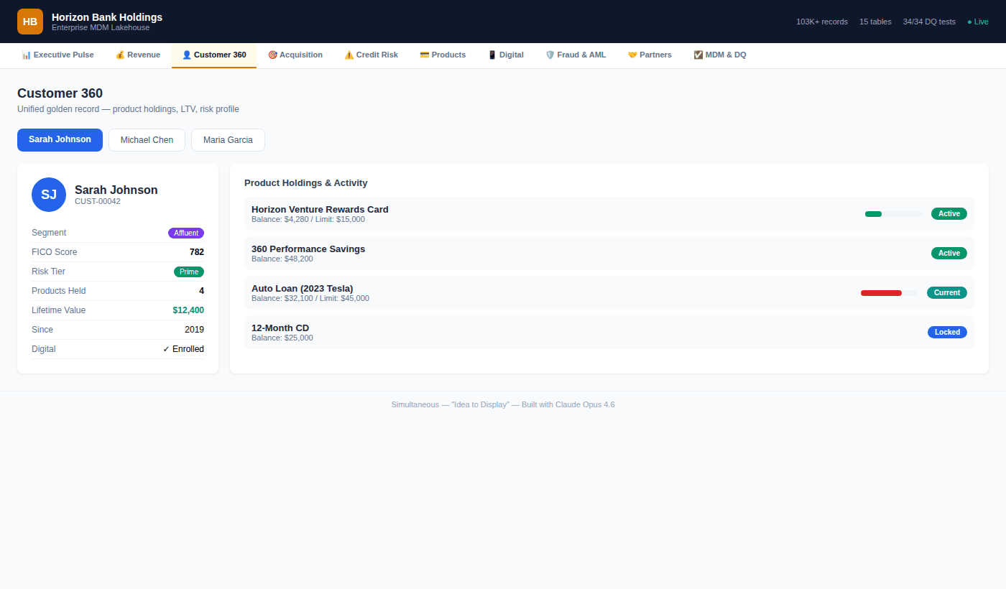Open the Digital tab
1006x589 pixels.
coord(506,55)
